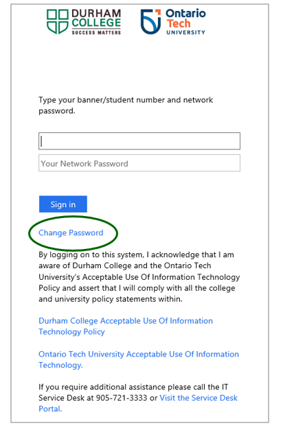Open the Change Password link
This screenshot has height=430, width=283.
pyautogui.click(x=71, y=232)
